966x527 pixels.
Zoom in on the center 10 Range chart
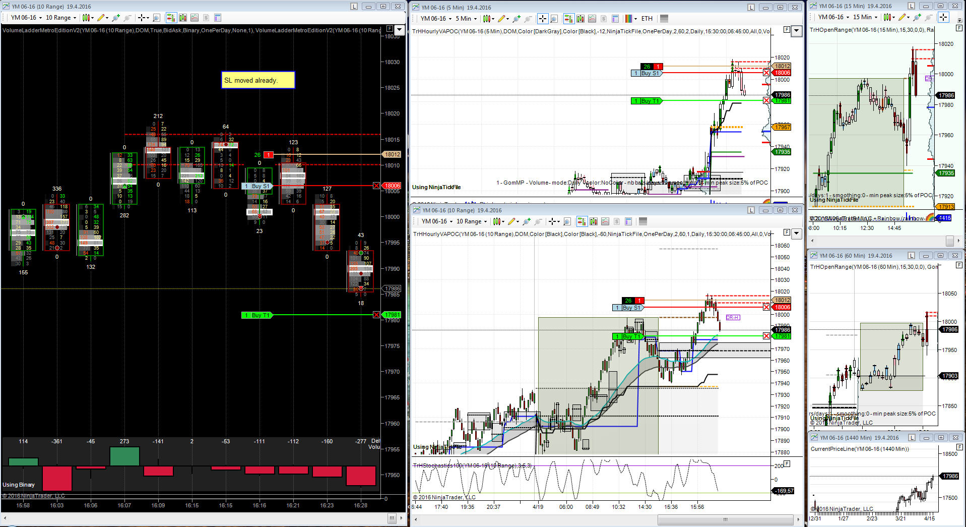coord(527,221)
